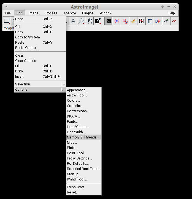Choose Paste from Edit menu
The width and height of the screenshot is (192, 199).
point(40,43)
